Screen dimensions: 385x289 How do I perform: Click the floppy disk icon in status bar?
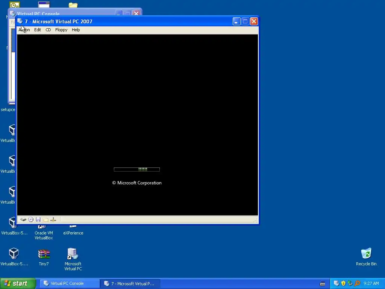click(38, 219)
